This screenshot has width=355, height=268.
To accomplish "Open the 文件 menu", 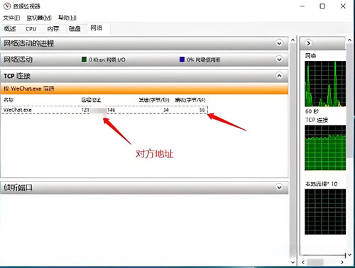I will pos(11,18).
